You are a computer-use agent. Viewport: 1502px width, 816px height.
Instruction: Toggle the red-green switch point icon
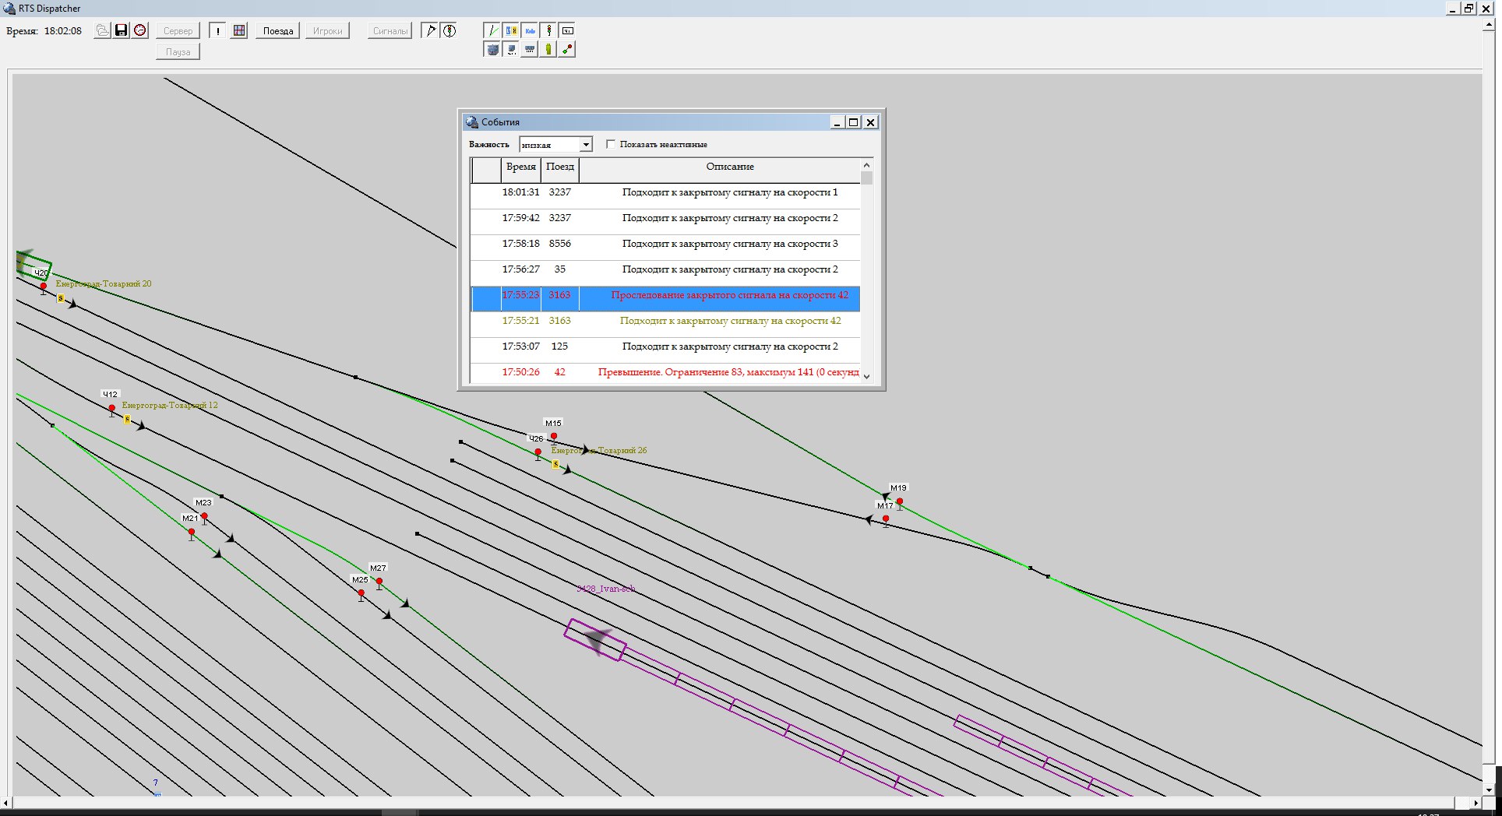[567, 49]
